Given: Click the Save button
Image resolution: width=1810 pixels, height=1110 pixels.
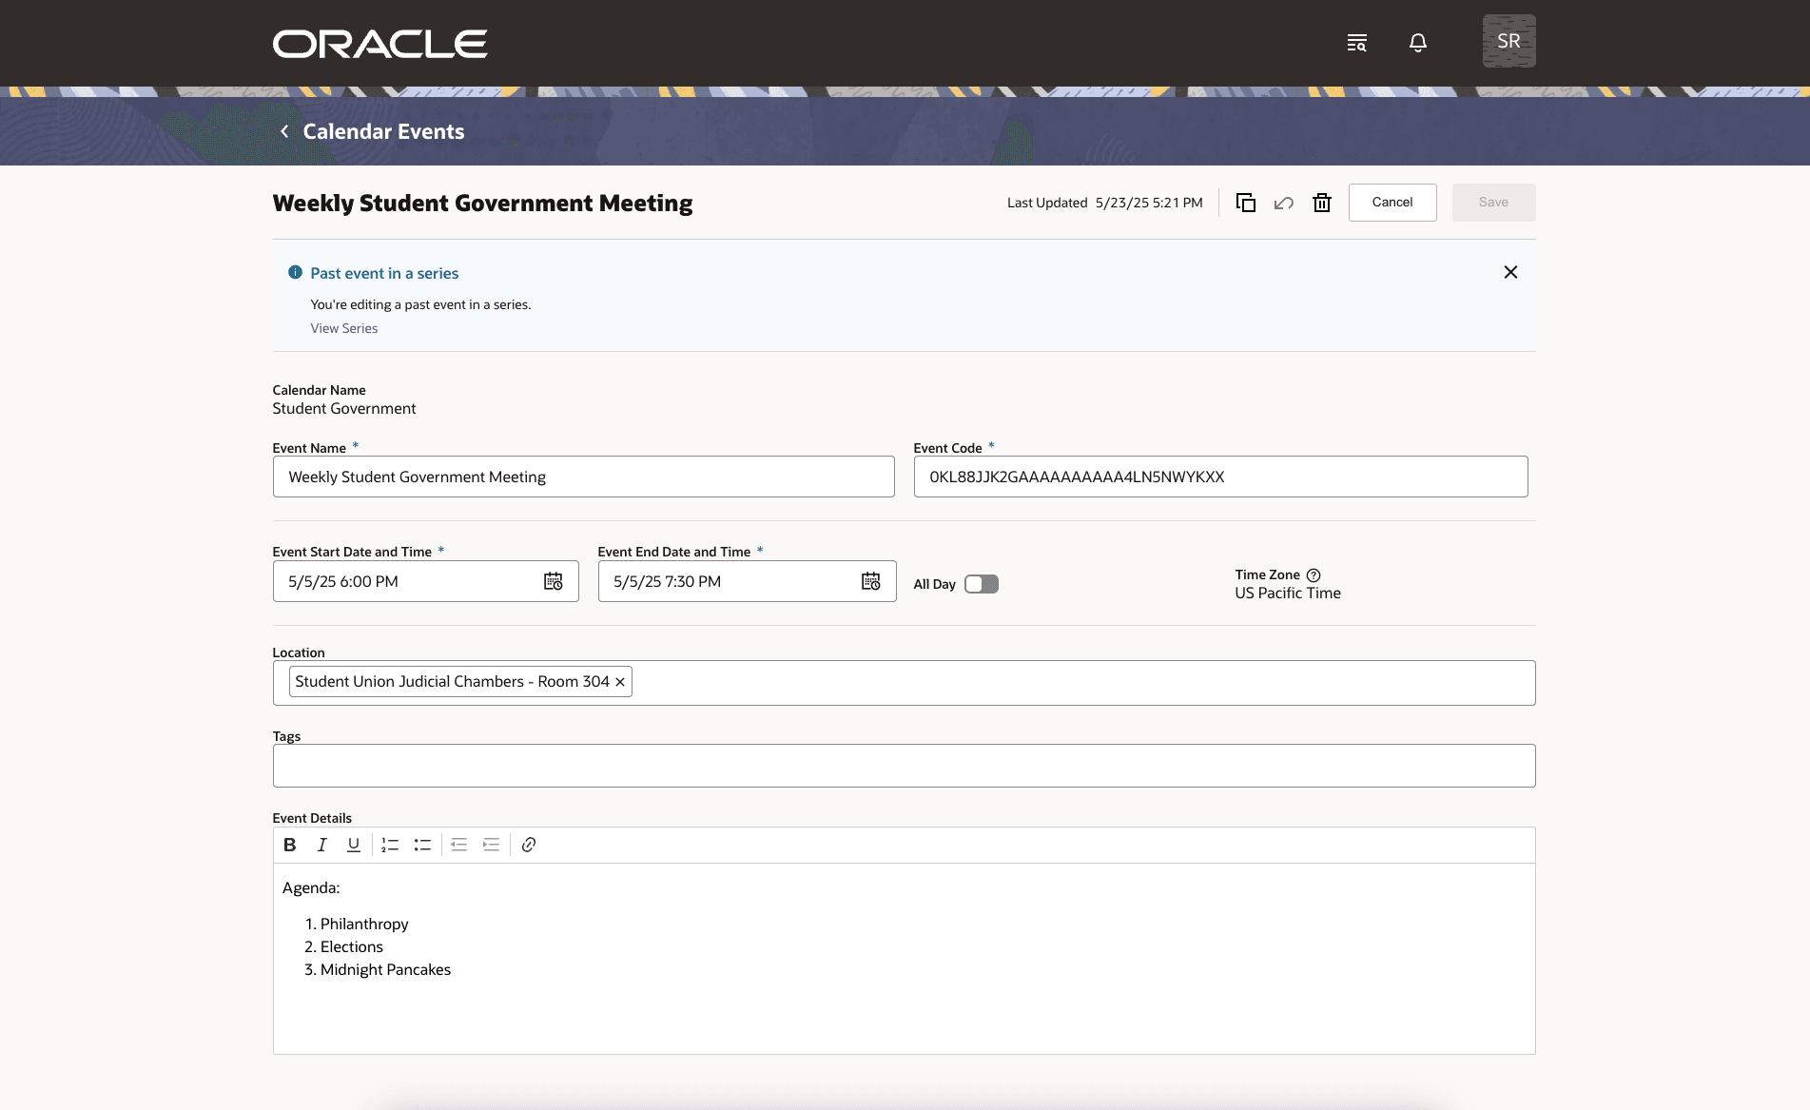Looking at the screenshot, I should 1493,203.
